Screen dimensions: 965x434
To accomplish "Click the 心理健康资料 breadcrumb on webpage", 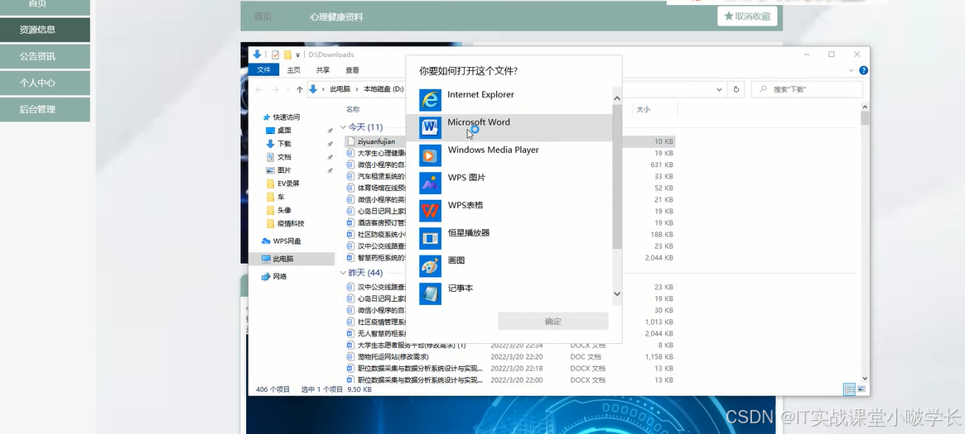I will tap(336, 17).
